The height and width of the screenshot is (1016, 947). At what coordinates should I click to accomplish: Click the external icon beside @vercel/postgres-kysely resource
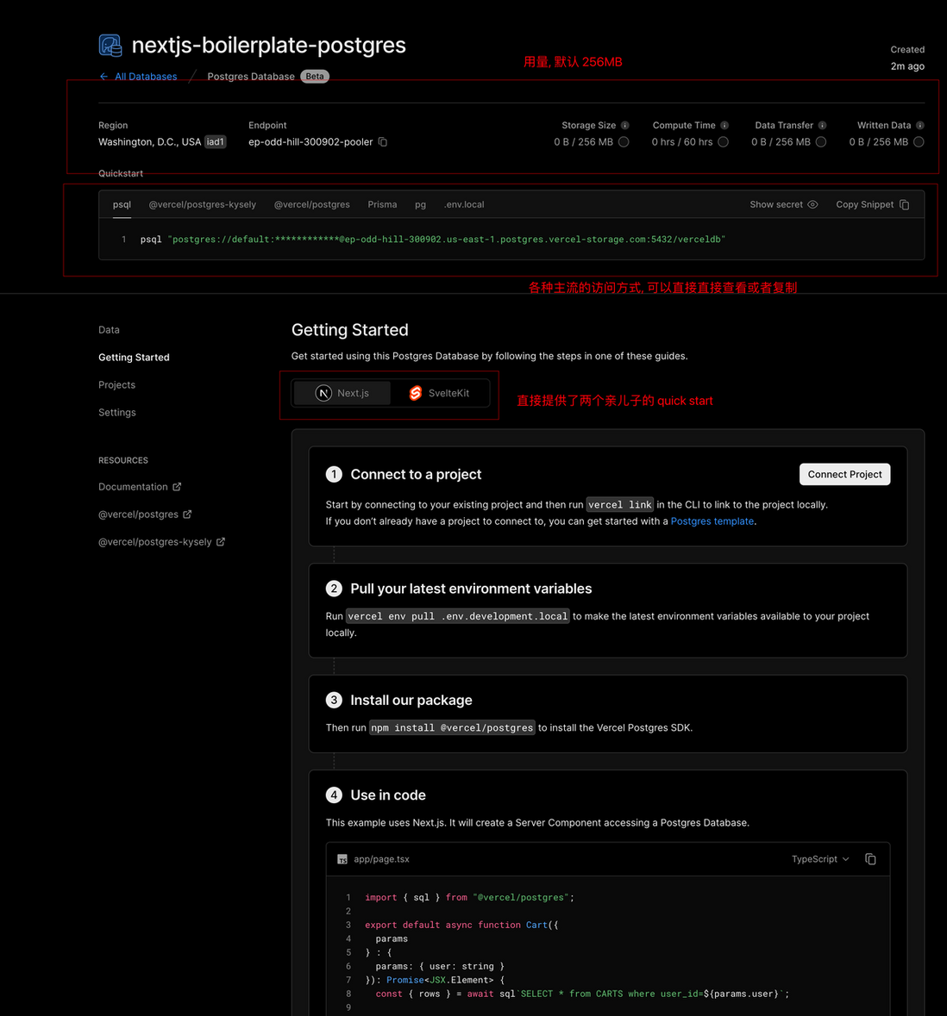click(221, 542)
